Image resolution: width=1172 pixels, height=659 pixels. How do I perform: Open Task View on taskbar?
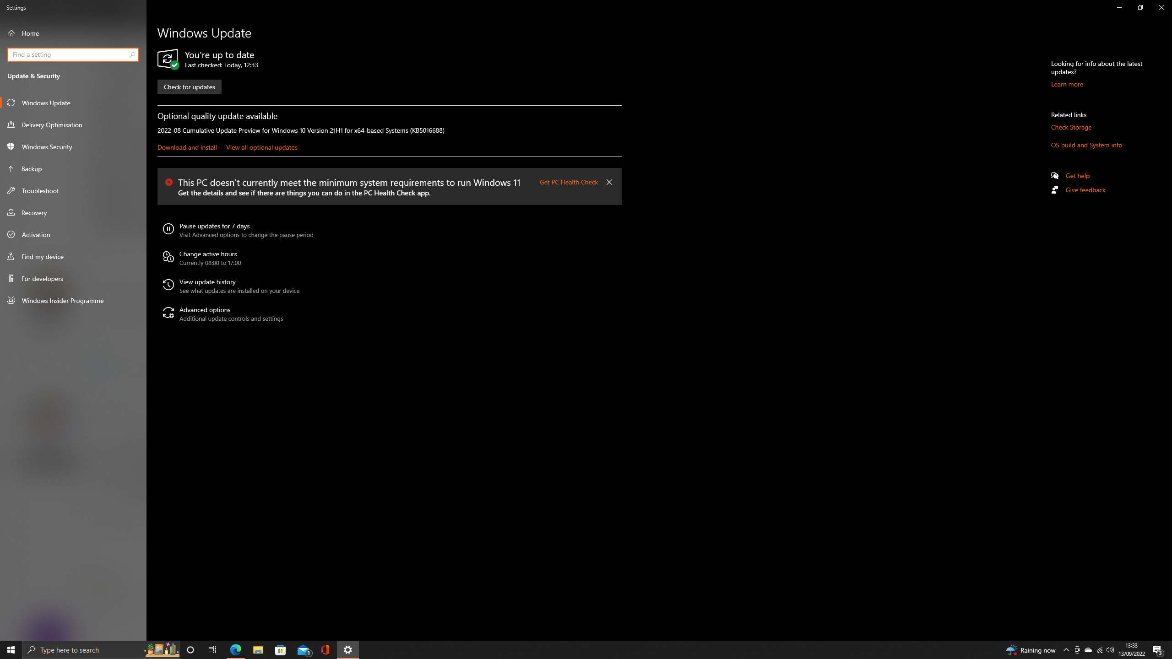point(212,650)
